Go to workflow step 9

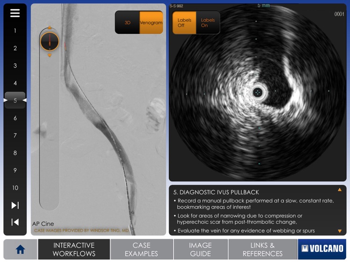15,170
